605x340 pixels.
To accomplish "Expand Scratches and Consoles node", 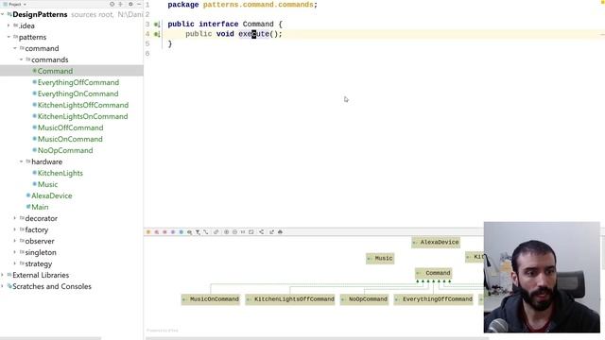I will click(x=3, y=286).
